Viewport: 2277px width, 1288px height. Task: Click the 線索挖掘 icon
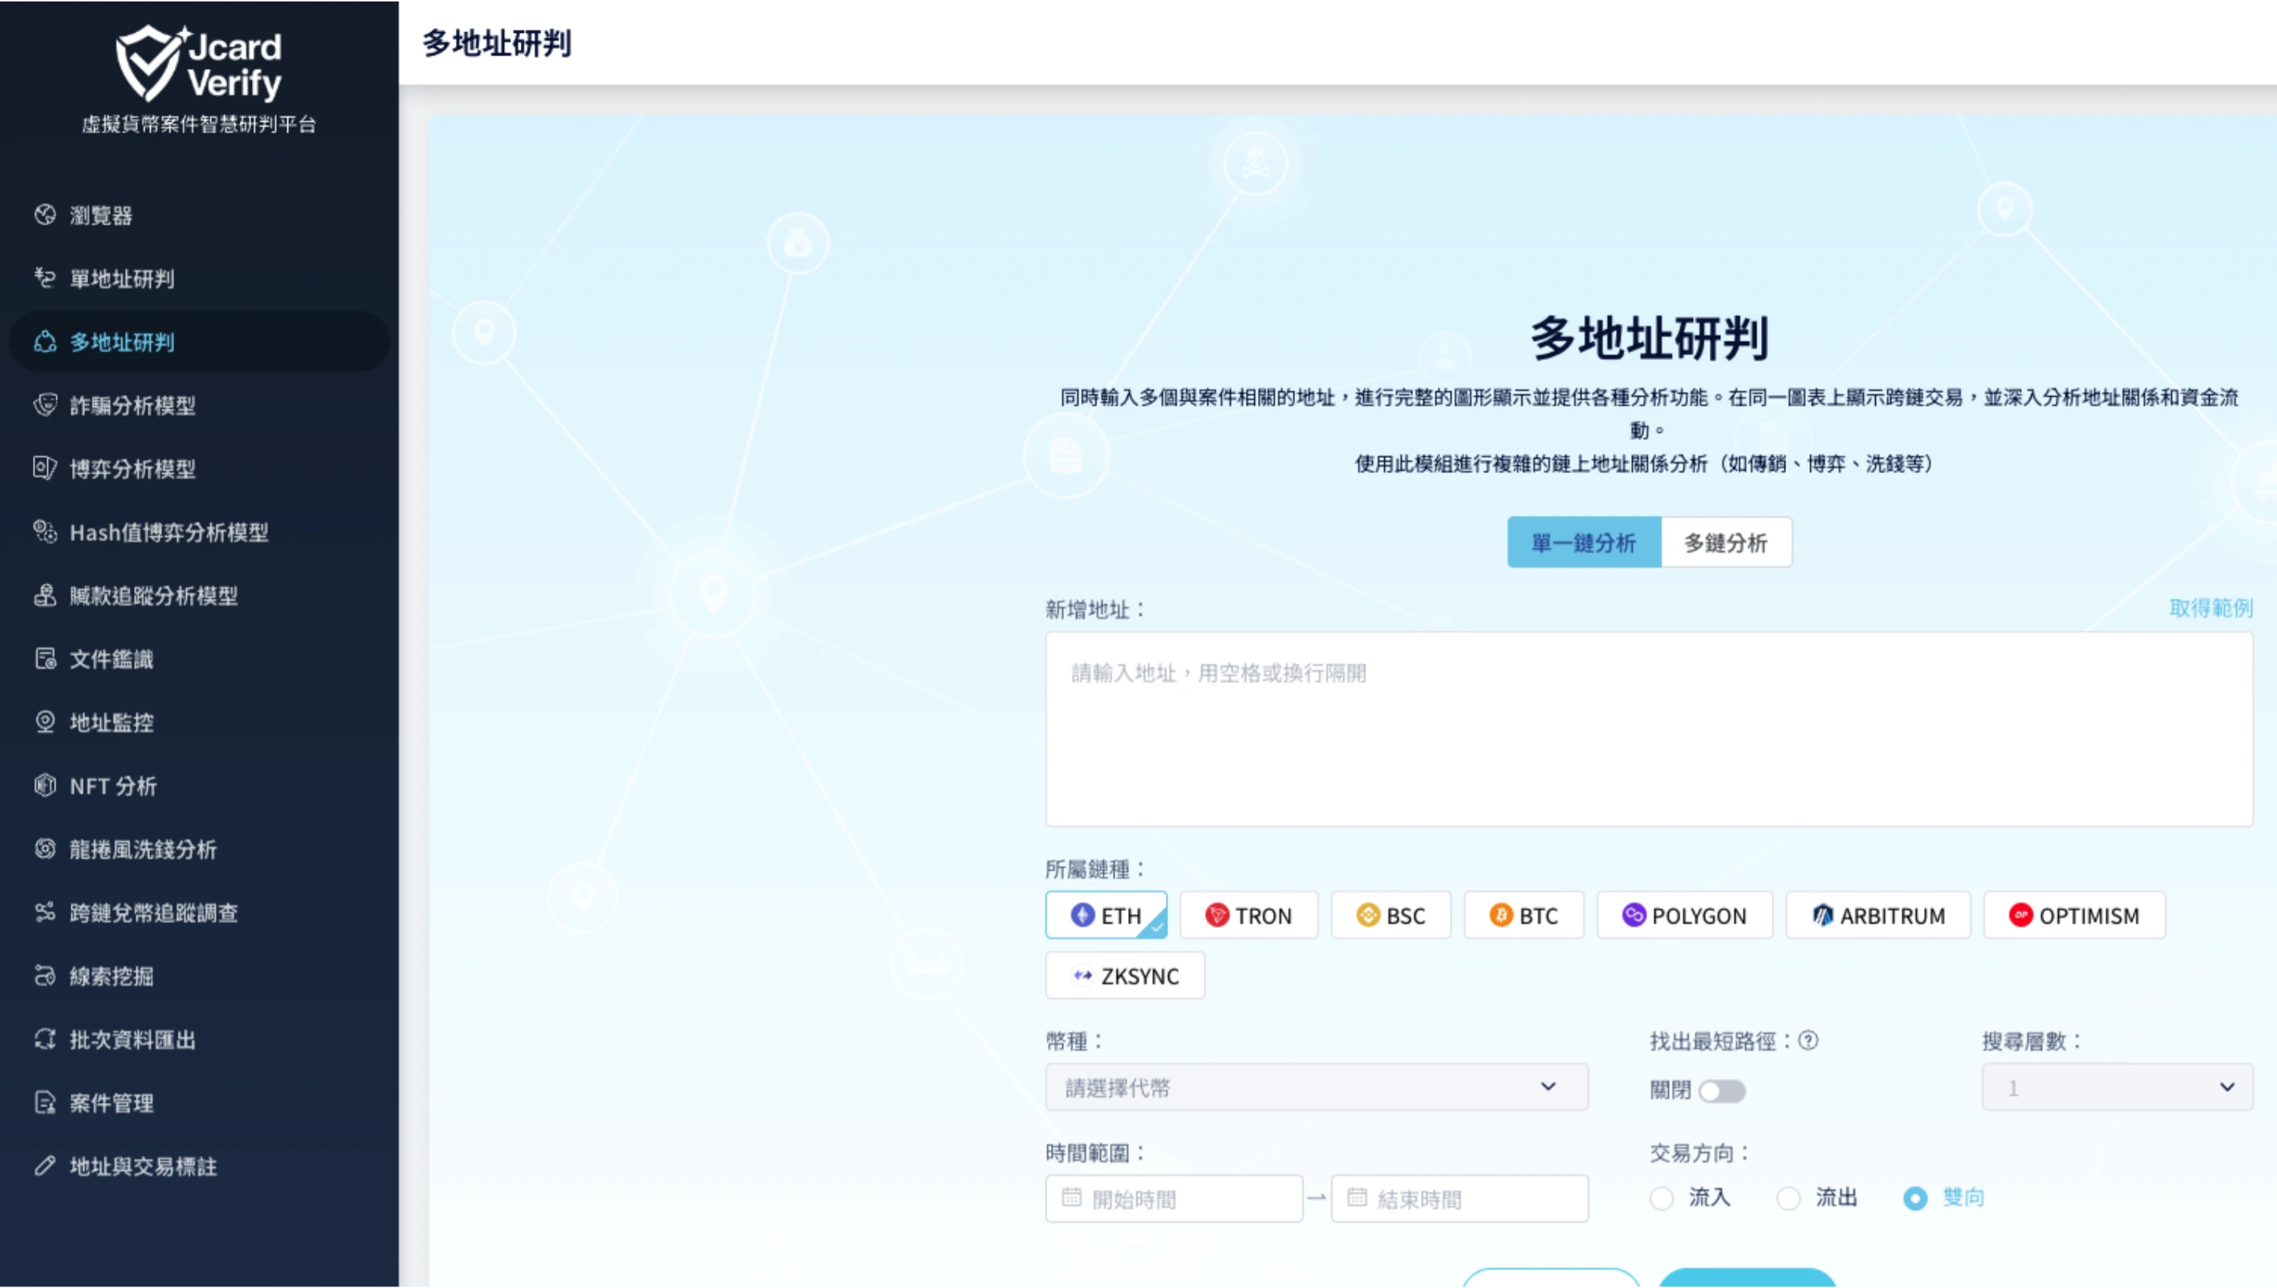(x=45, y=976)
